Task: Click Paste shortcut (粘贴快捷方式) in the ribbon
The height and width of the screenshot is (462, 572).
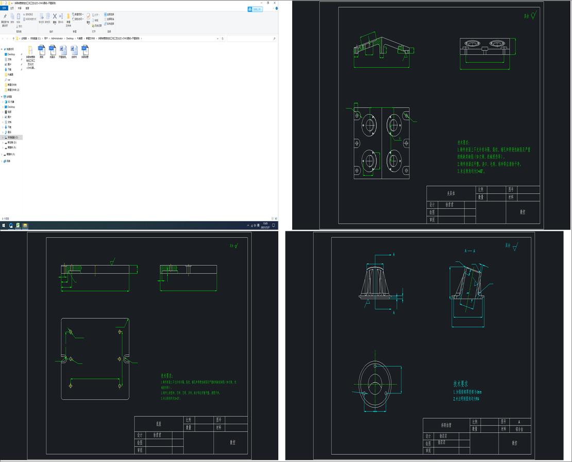Action: tap(30, 19)
